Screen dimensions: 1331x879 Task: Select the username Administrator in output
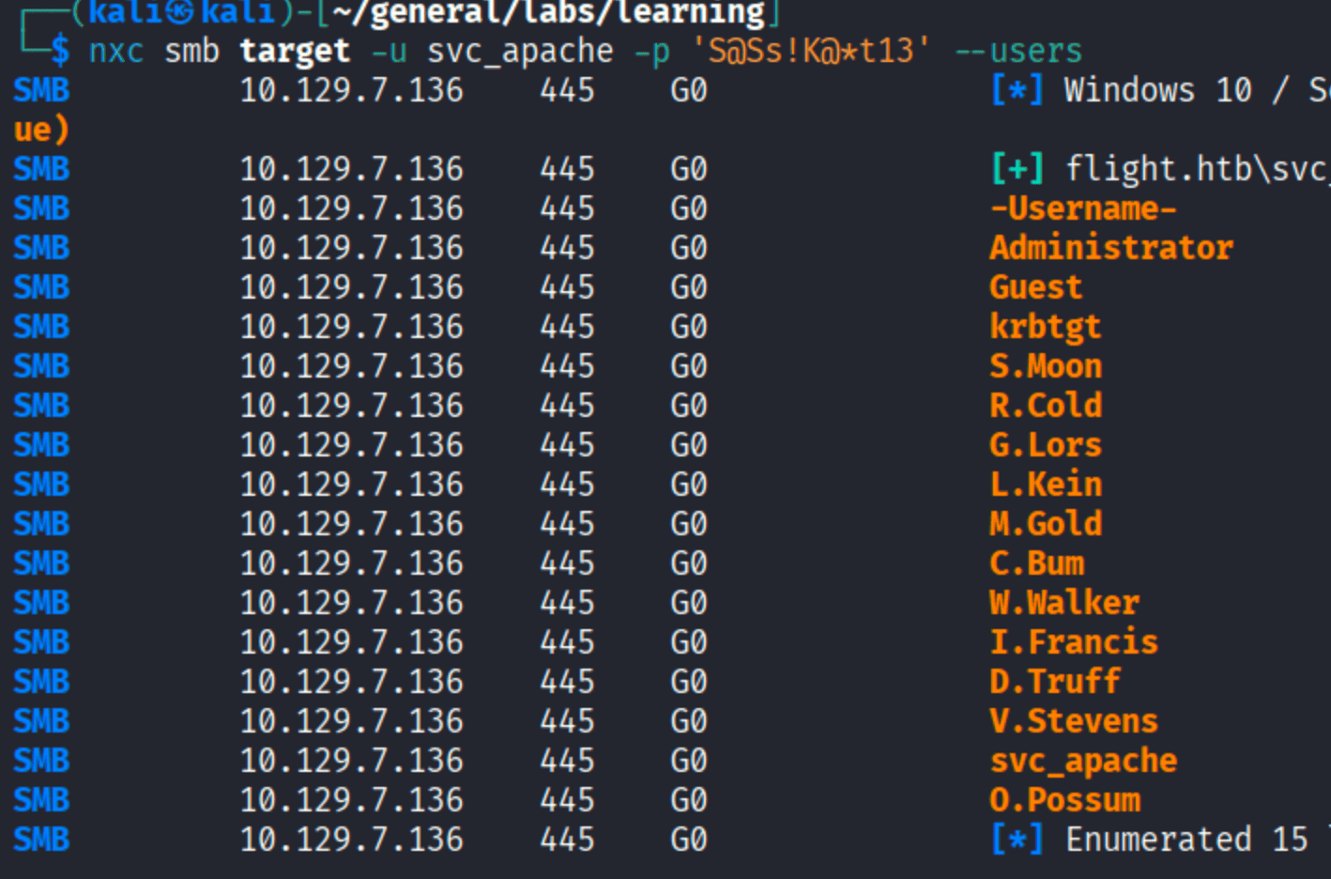[x=1111, y=248]
